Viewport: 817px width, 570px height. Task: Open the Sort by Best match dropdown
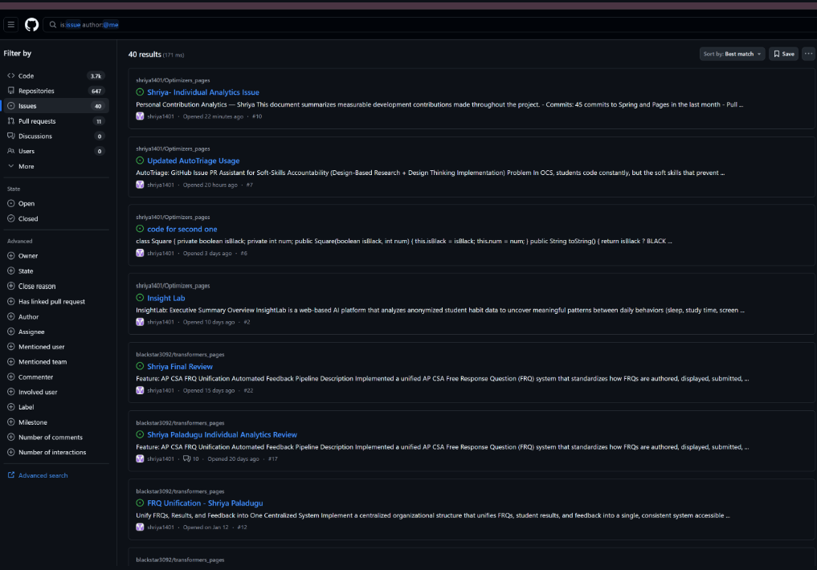click(x=733, y=54)
